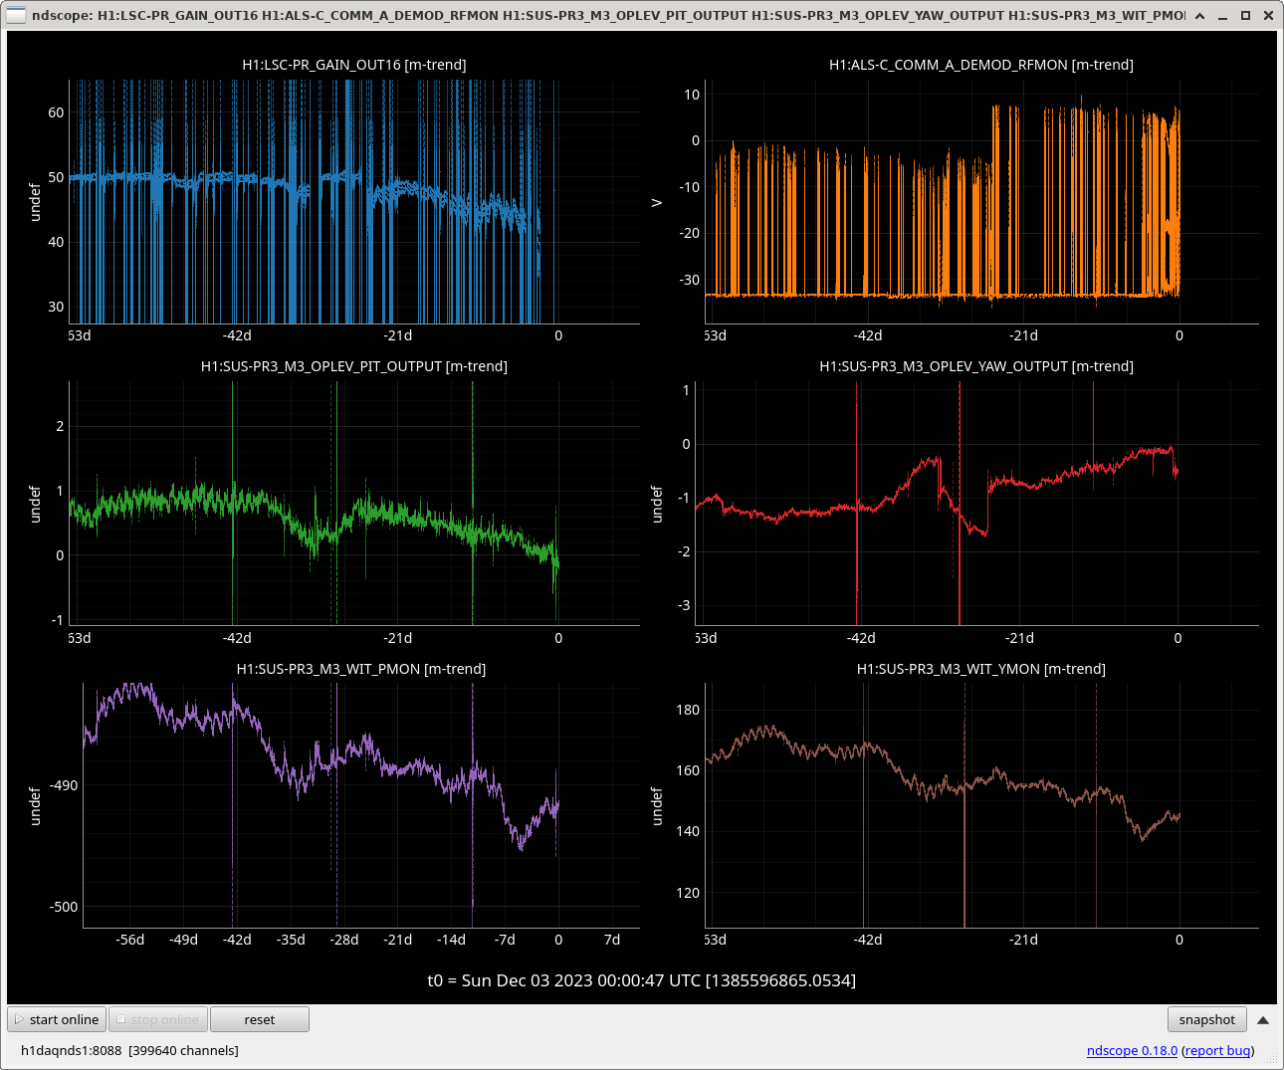
Task: Click the -490 y-axis tick on PMON plot
Action: 64,785
